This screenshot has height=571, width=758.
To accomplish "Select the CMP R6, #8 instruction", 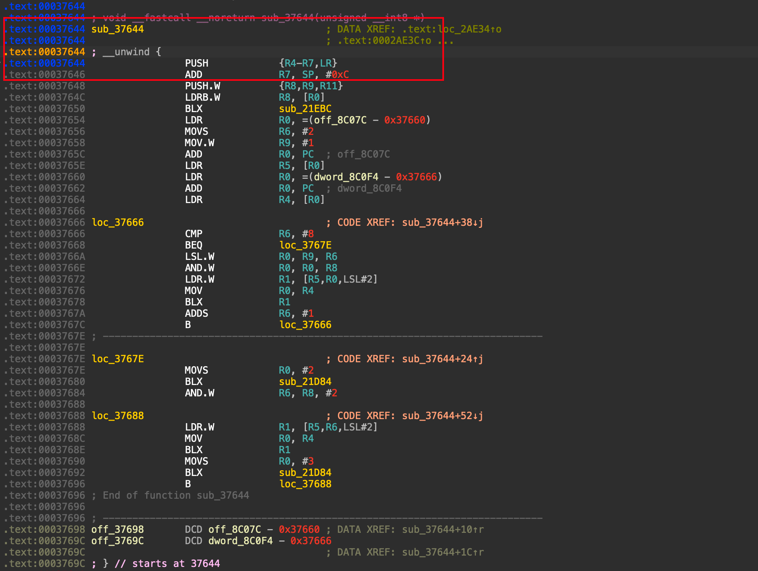I will [x=249, y=234].
